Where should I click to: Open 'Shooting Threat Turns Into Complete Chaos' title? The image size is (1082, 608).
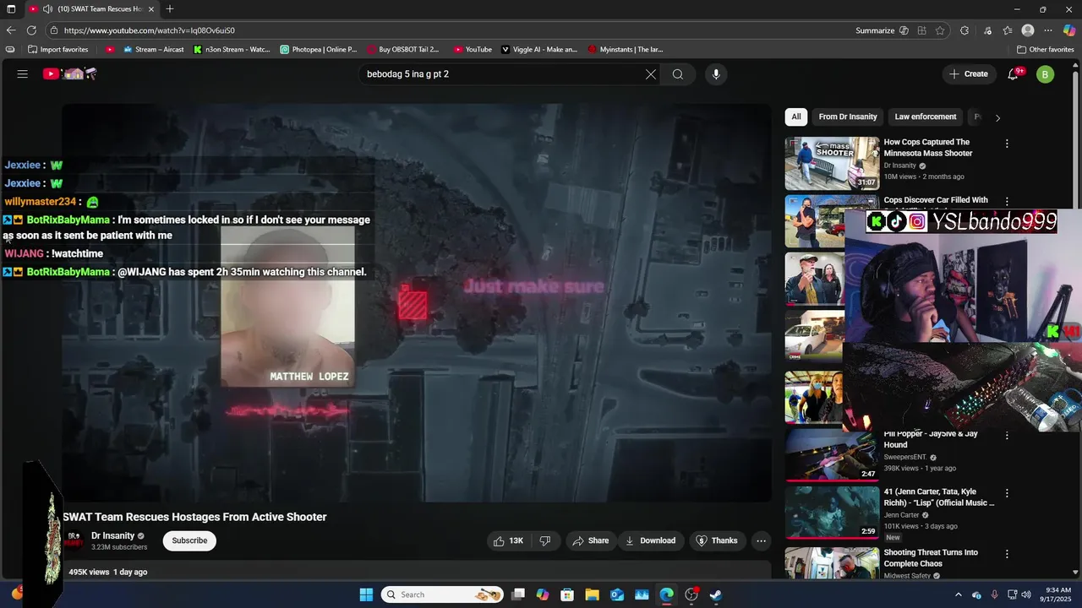931,558
